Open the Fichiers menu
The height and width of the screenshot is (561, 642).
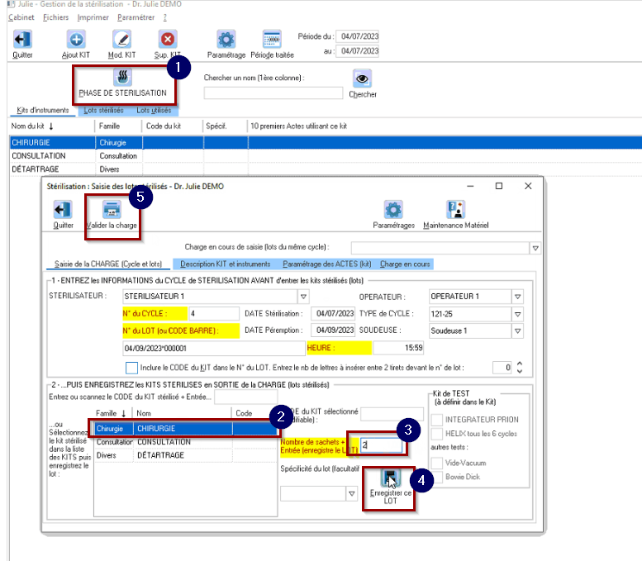point(55,17)
